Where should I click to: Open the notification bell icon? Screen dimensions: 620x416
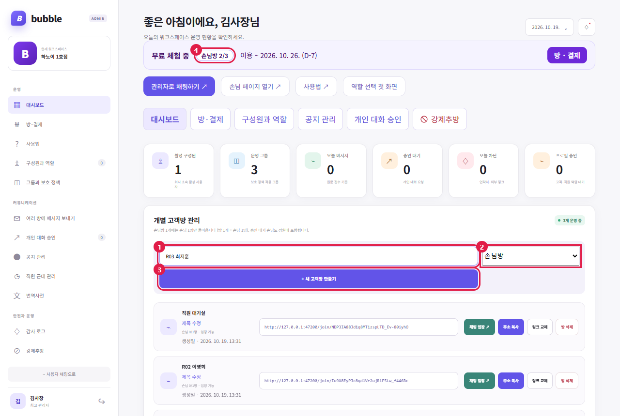click(x=587, y=27)
